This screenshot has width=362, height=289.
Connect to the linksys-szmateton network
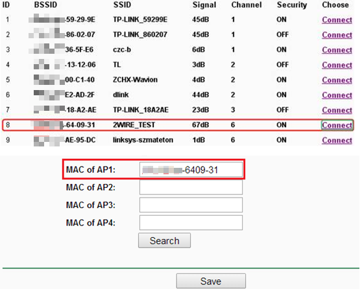[337, 140]
